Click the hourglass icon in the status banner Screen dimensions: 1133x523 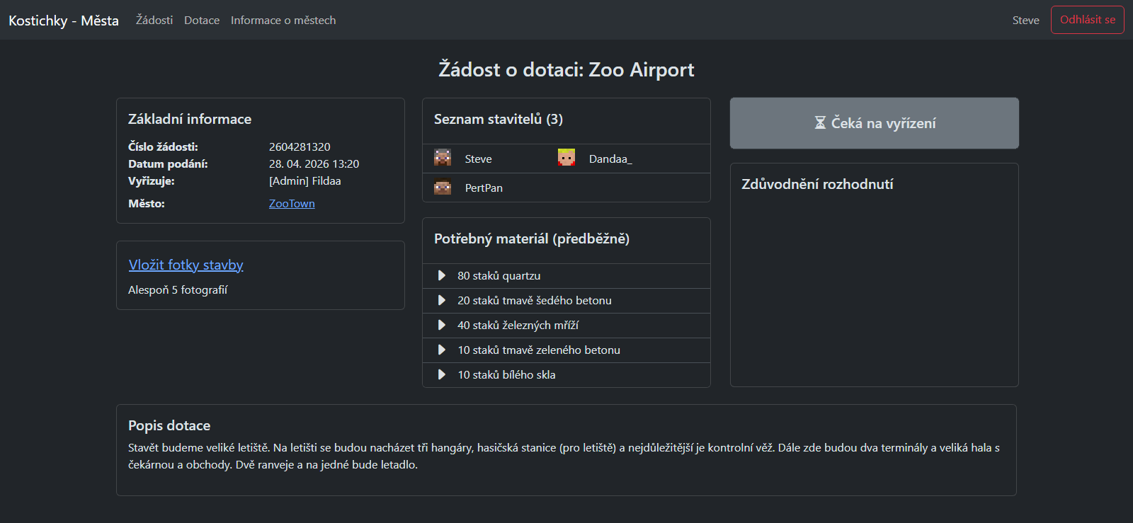[x=820, y=123]
